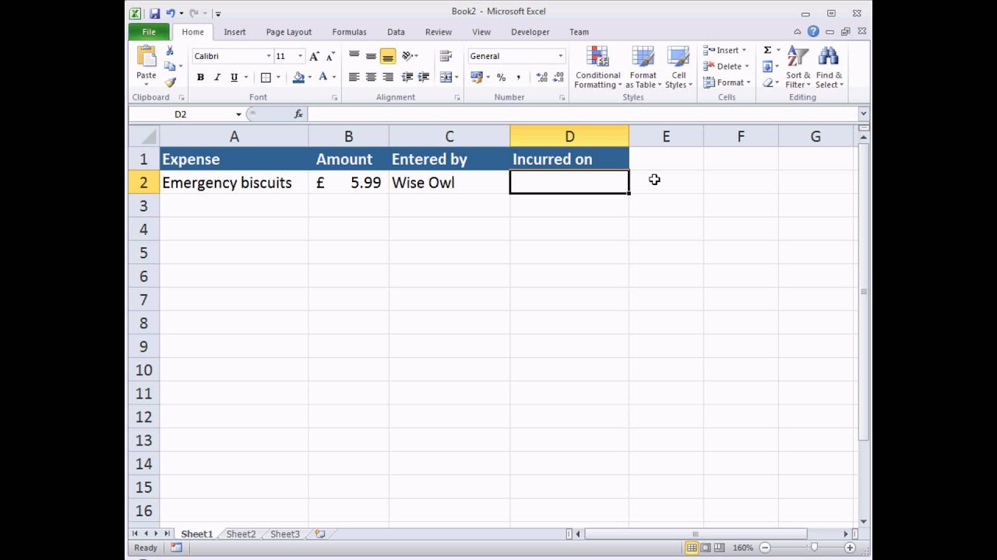Toggle Align Text Right
997x560 pixels.
[388, 77]
